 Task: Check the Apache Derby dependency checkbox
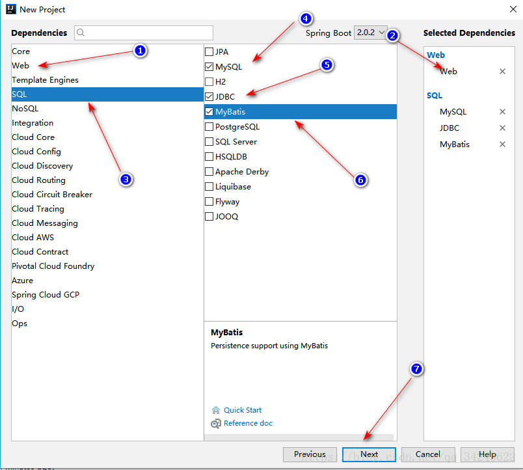(x=209, y=172)
